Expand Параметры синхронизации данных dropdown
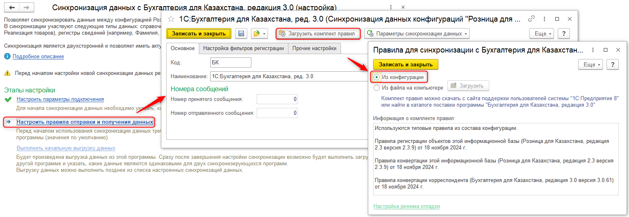Viewport: 629px width, 217px height. 417,34
